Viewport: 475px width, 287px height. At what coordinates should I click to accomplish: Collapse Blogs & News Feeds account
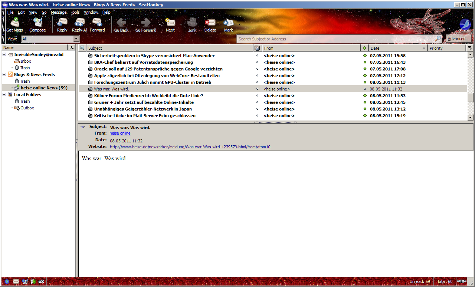coord(4,75)
